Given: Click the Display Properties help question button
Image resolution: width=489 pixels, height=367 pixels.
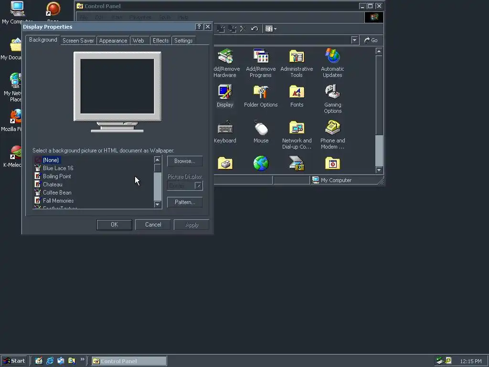Looking at the screenshot, I should tap(199, 27).
